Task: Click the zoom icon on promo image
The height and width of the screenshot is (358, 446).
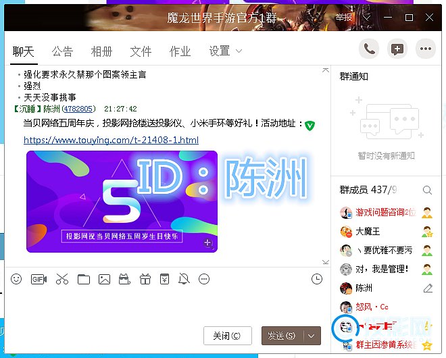Action: 208,243
